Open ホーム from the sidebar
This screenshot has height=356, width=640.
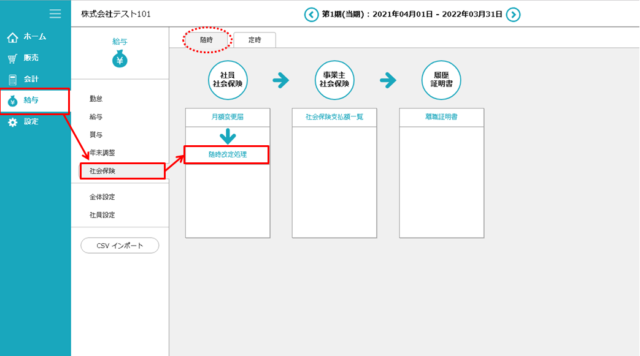[x=35, y=37]
